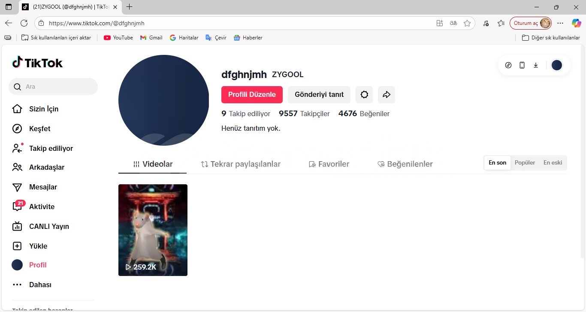Open YouTube bookmark
This screenshot has width=586, height=312.
pyautogui.click(x=118, y=38)
